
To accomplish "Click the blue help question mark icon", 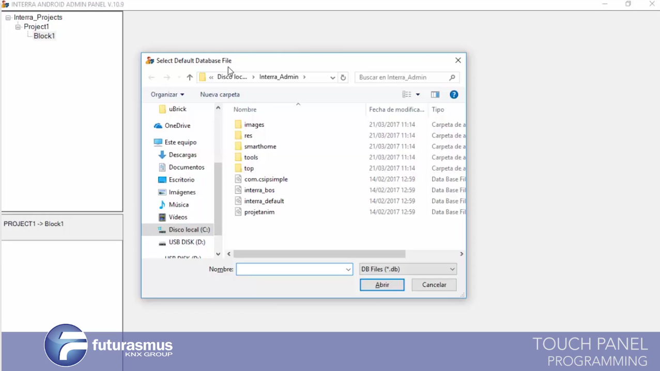I will click(454, 95).
